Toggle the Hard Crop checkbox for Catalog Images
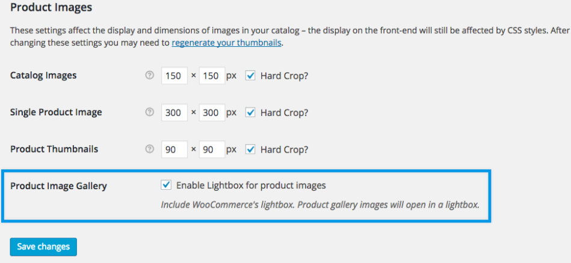 250,76
